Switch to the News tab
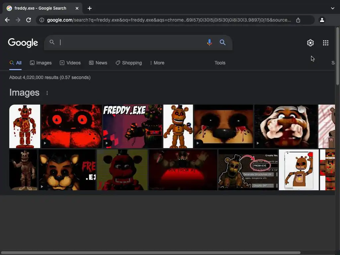340x255 pixels. 98,63
